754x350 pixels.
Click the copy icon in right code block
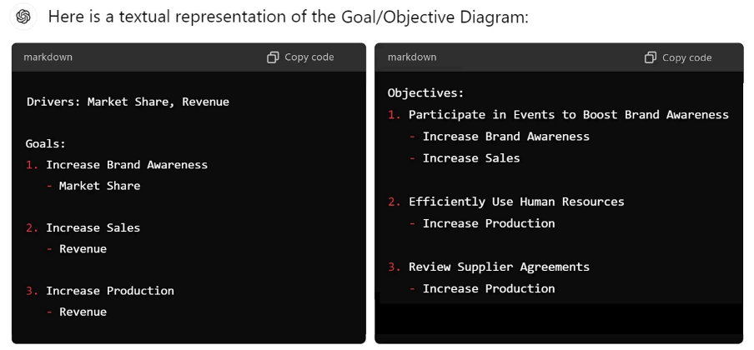click(650, 57)
